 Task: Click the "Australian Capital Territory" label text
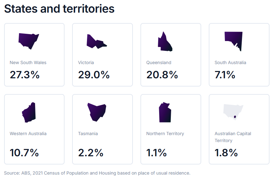tap(233, 137)
